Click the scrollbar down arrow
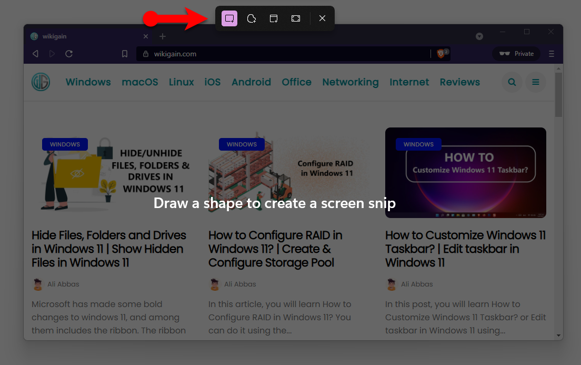 pos(558,336)
